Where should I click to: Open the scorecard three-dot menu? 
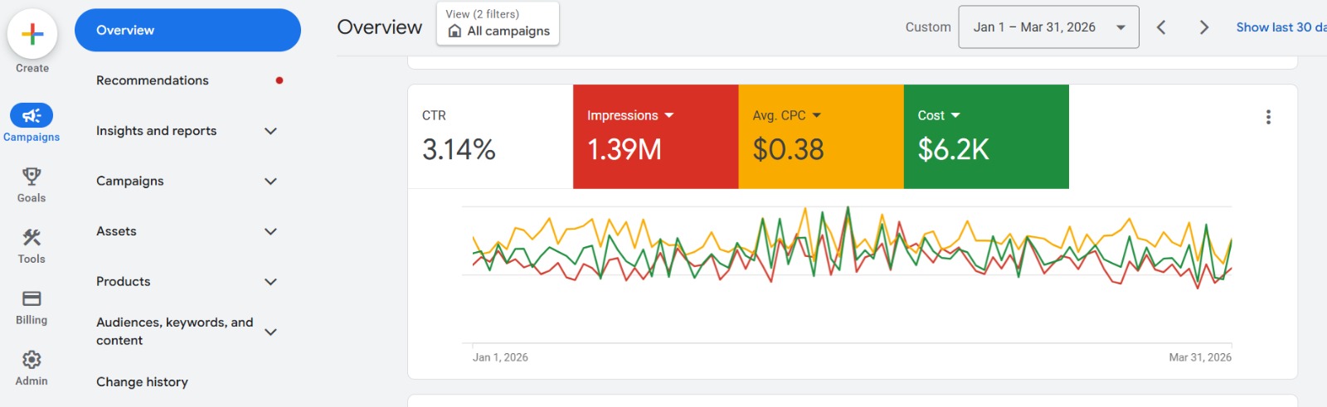pyautogui.click(x=1268, y=117)
